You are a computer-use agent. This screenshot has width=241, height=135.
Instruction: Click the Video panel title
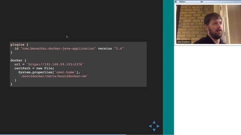coord(182,1)
